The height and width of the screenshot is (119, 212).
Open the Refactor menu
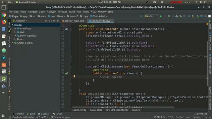[62, 12]
